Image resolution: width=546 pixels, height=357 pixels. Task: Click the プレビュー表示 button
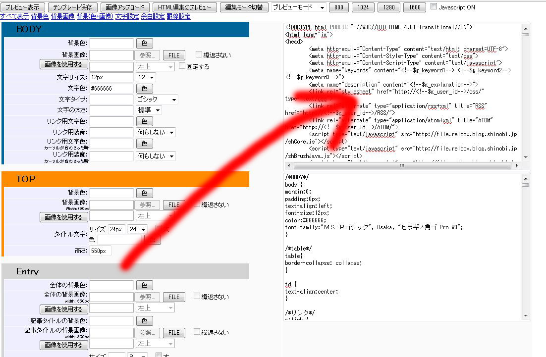23,7
